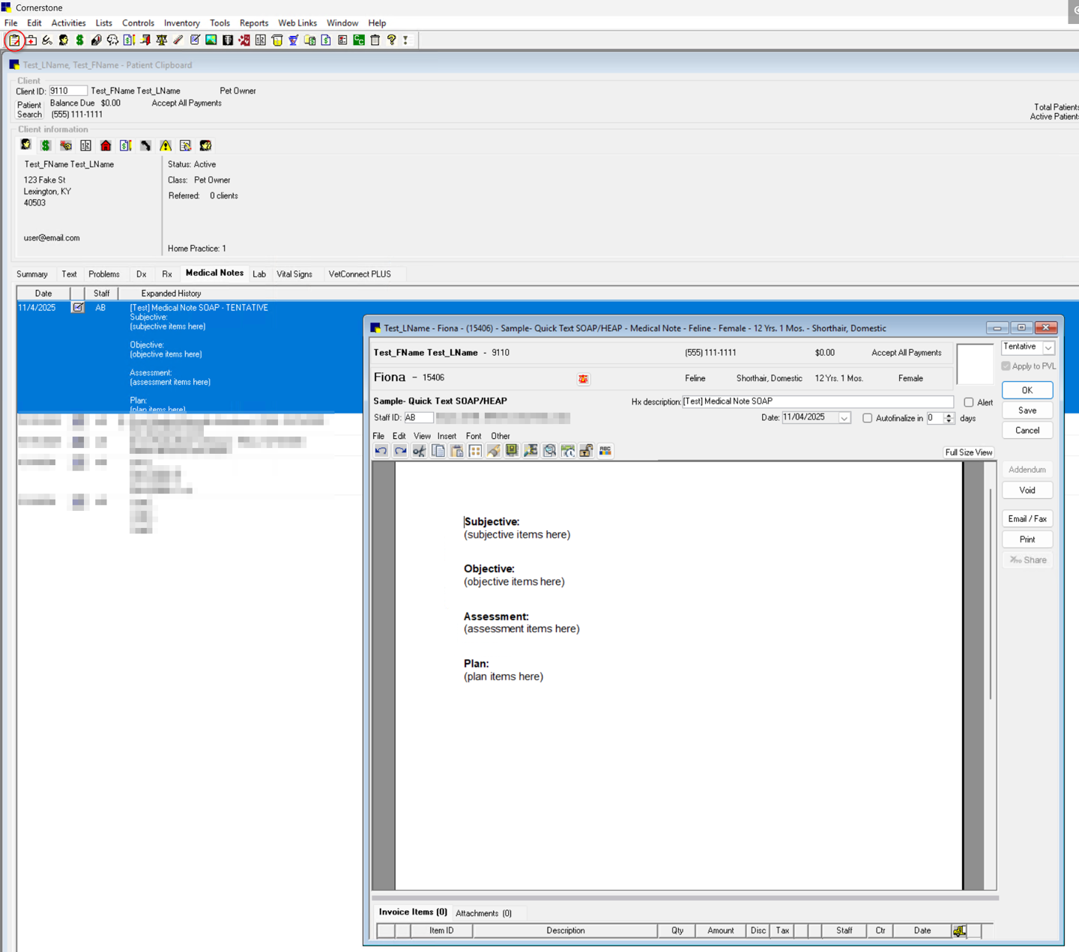Click the stethoscope toolbar icon
This screenshot has height=952, width=1079.
click(x=47, y=40)
